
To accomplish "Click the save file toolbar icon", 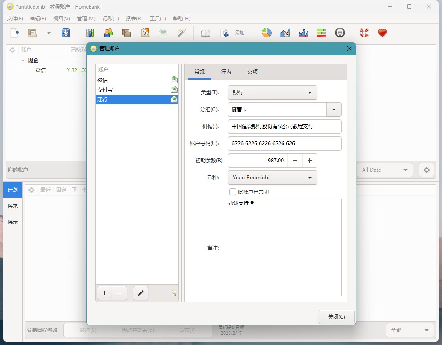I will pos(66,33).
